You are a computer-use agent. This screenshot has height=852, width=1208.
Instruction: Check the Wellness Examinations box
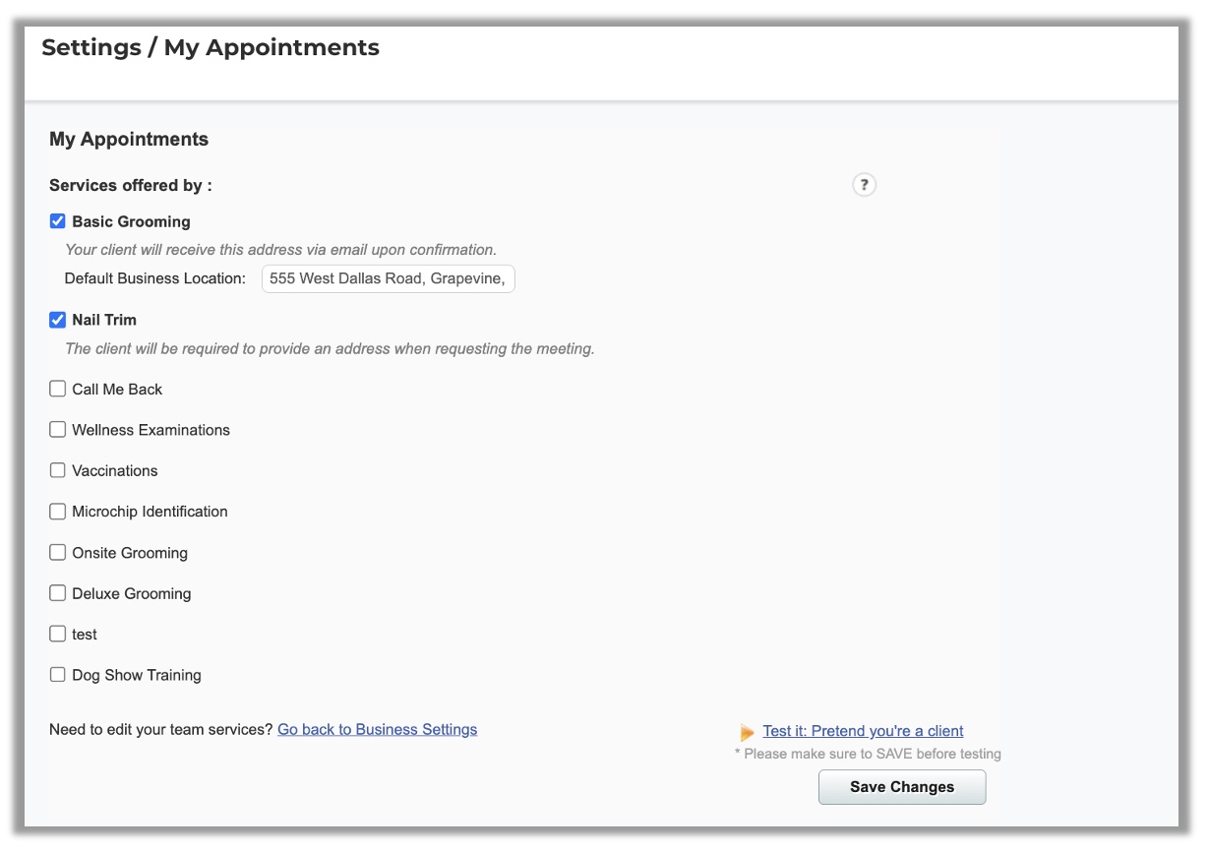tap(58, 430)
